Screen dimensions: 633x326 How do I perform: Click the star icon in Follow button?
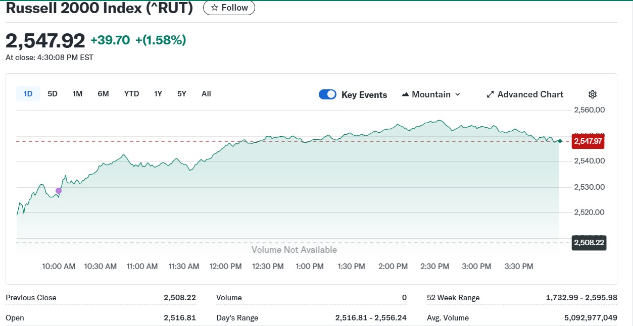click(215, 8)
